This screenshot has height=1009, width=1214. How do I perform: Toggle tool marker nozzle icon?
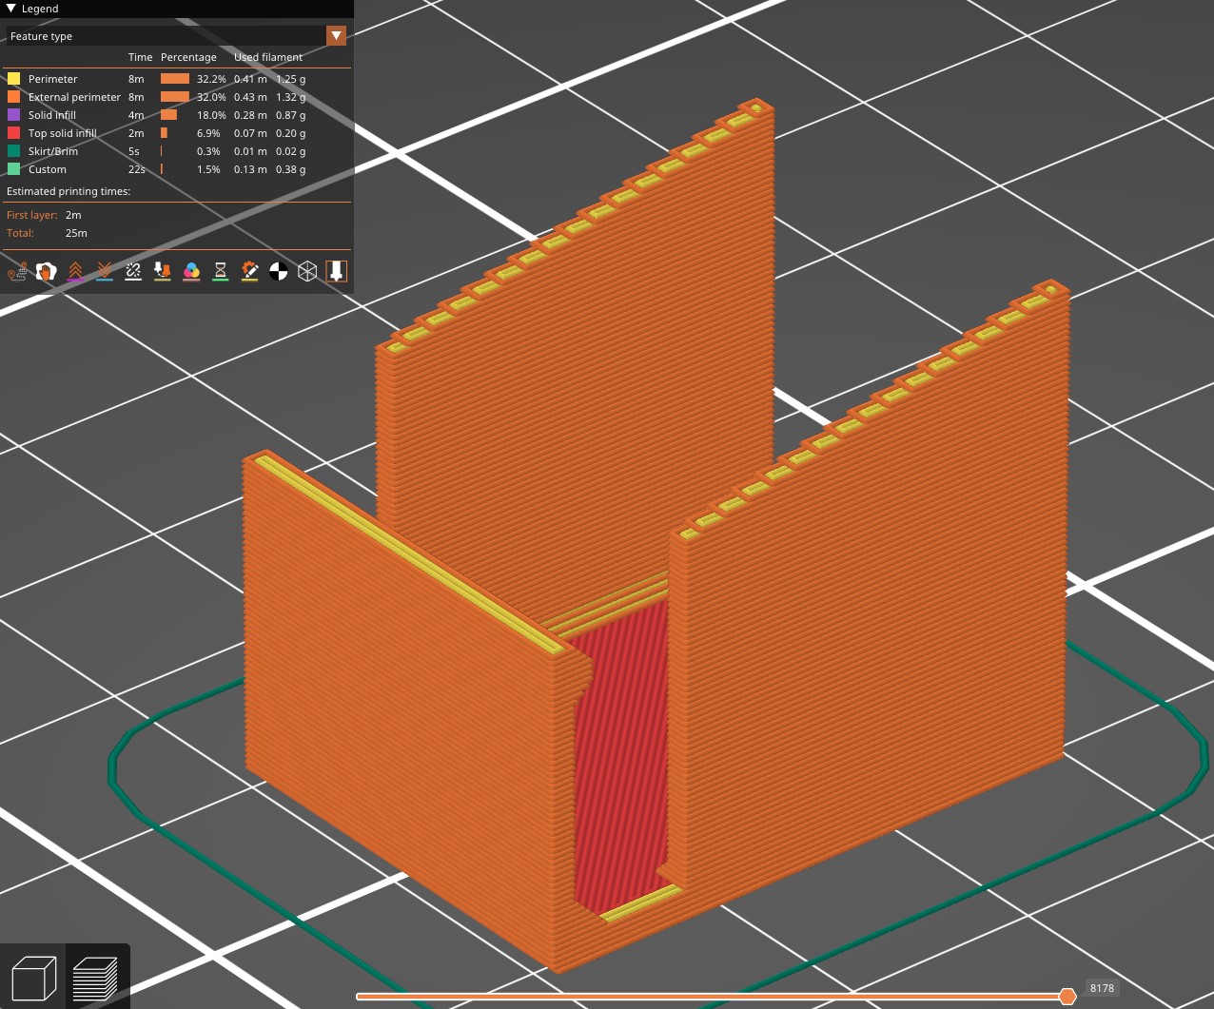pos(336,272)
